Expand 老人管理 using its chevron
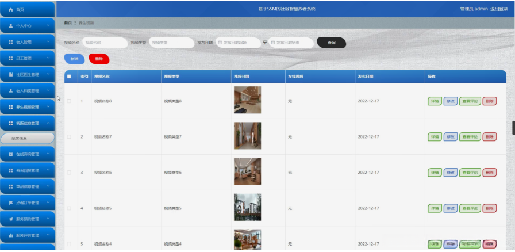 (x=48, y=42)
